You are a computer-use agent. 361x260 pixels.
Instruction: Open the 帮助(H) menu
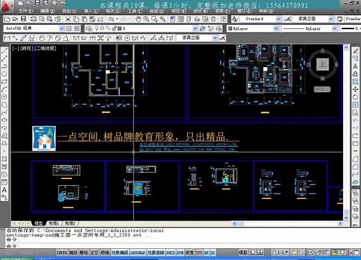pyautogui.click(x=267, y=10)
